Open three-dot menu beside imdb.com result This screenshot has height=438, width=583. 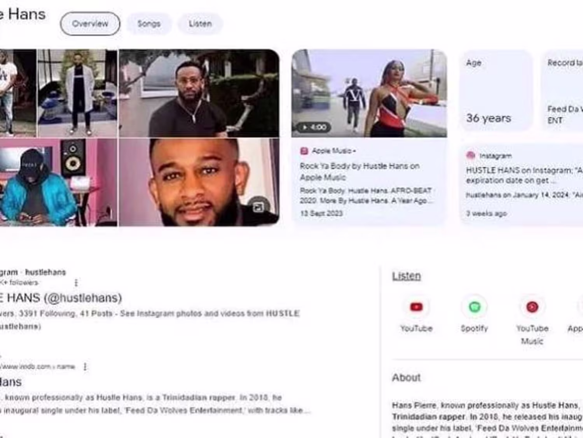[x=85, y=366]
